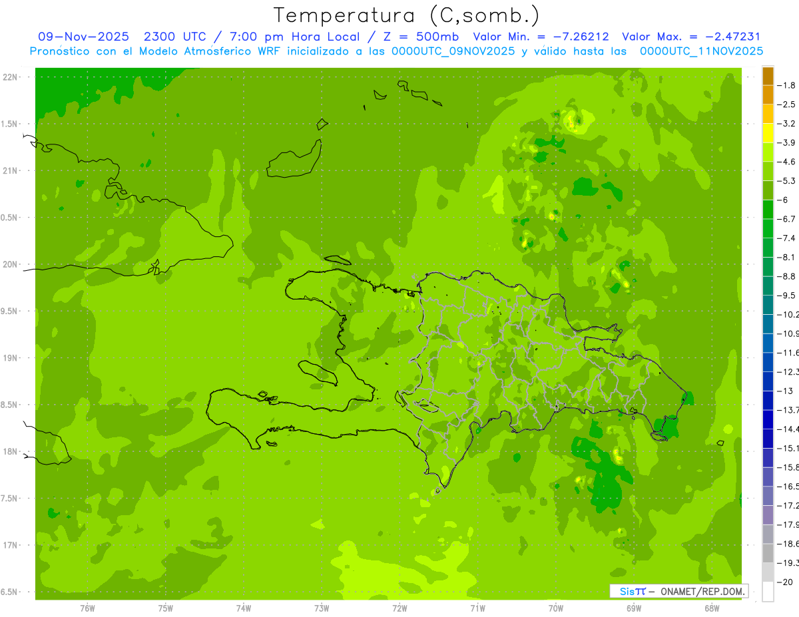Click the '21N' latitude label
The image size is (799, 617).
11,170
